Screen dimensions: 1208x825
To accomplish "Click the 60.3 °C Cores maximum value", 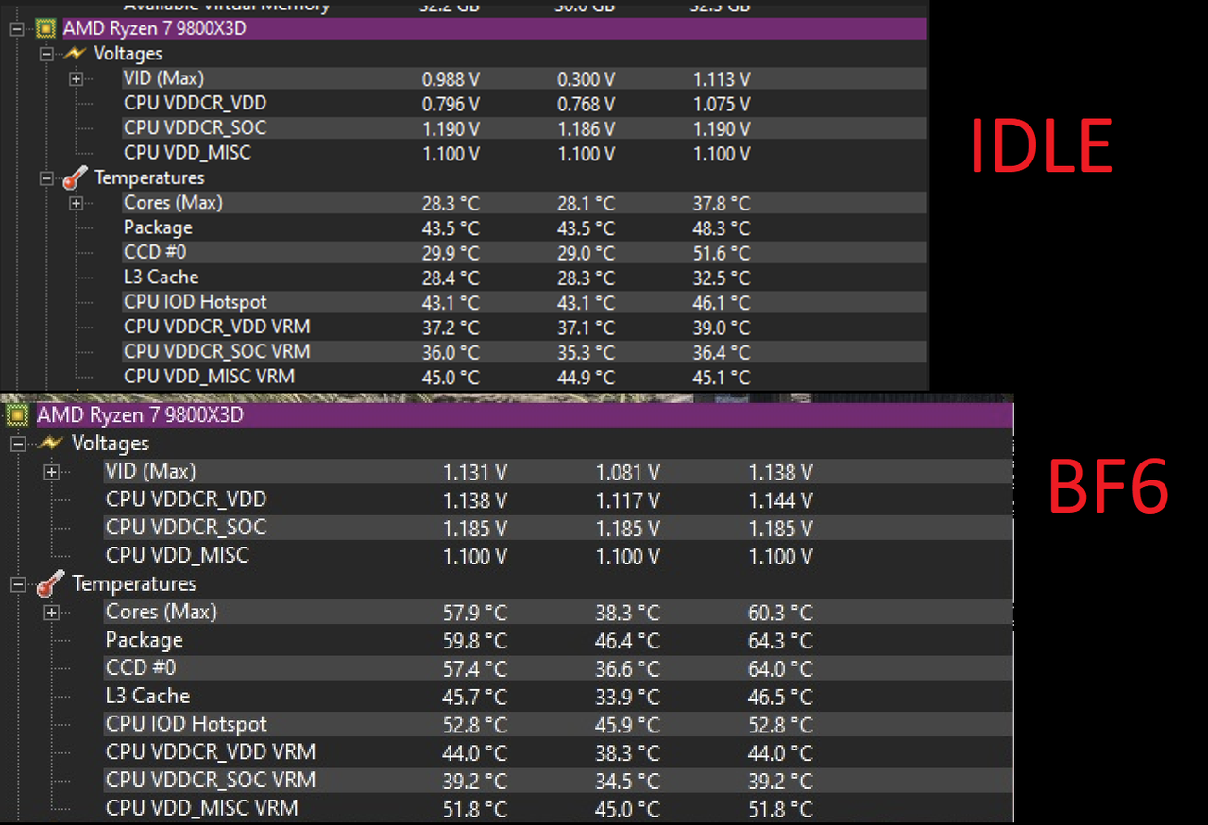I will (780, 614).
